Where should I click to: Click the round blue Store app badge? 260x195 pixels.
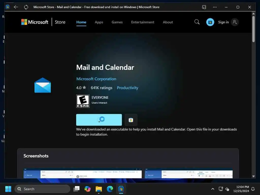pos(210,22)
